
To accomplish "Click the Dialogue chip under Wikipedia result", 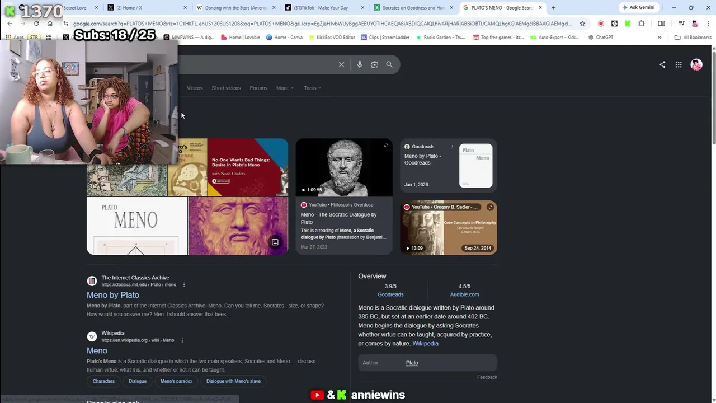I will click(138, 381).
